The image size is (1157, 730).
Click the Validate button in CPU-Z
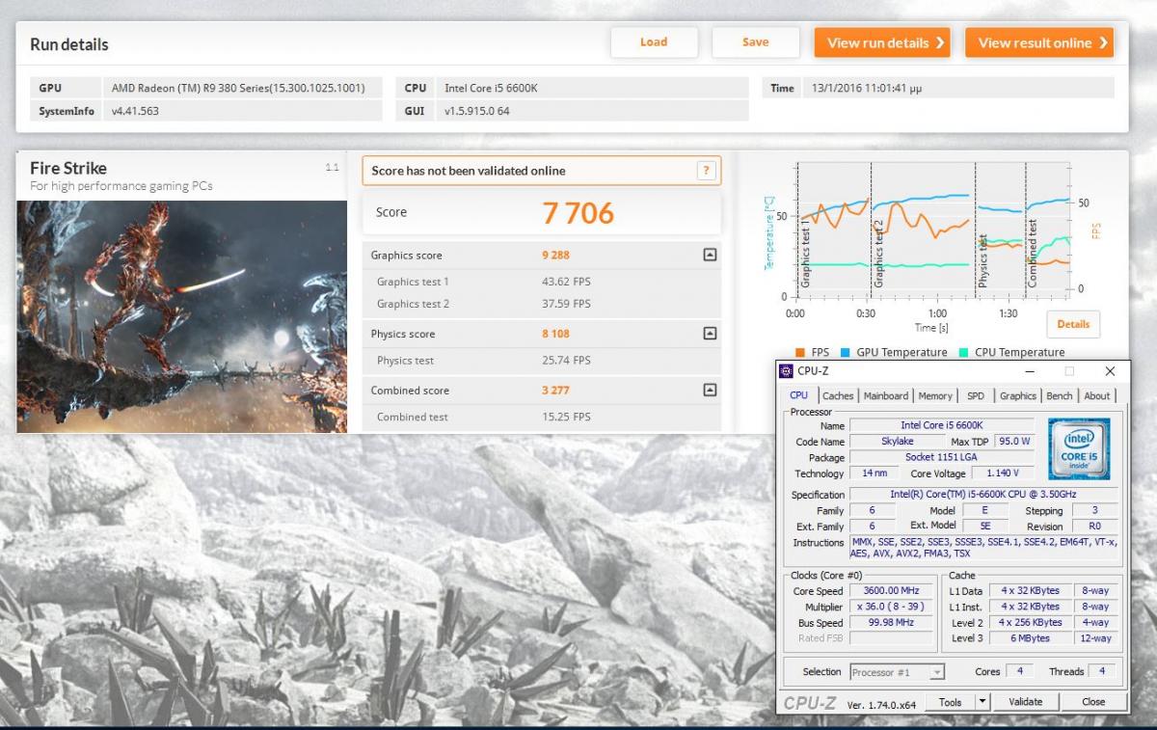[x=1026, y=702]
